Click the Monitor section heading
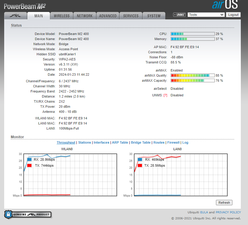Image resolution: width=248 pixels, height=225 pixels. (x=17, y=137)
